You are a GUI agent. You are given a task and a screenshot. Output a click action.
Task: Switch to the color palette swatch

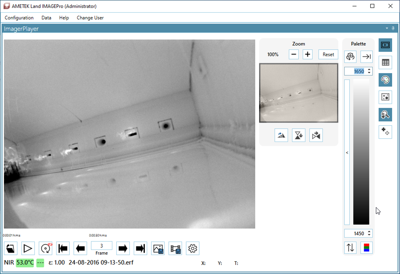tap(366, 248)
